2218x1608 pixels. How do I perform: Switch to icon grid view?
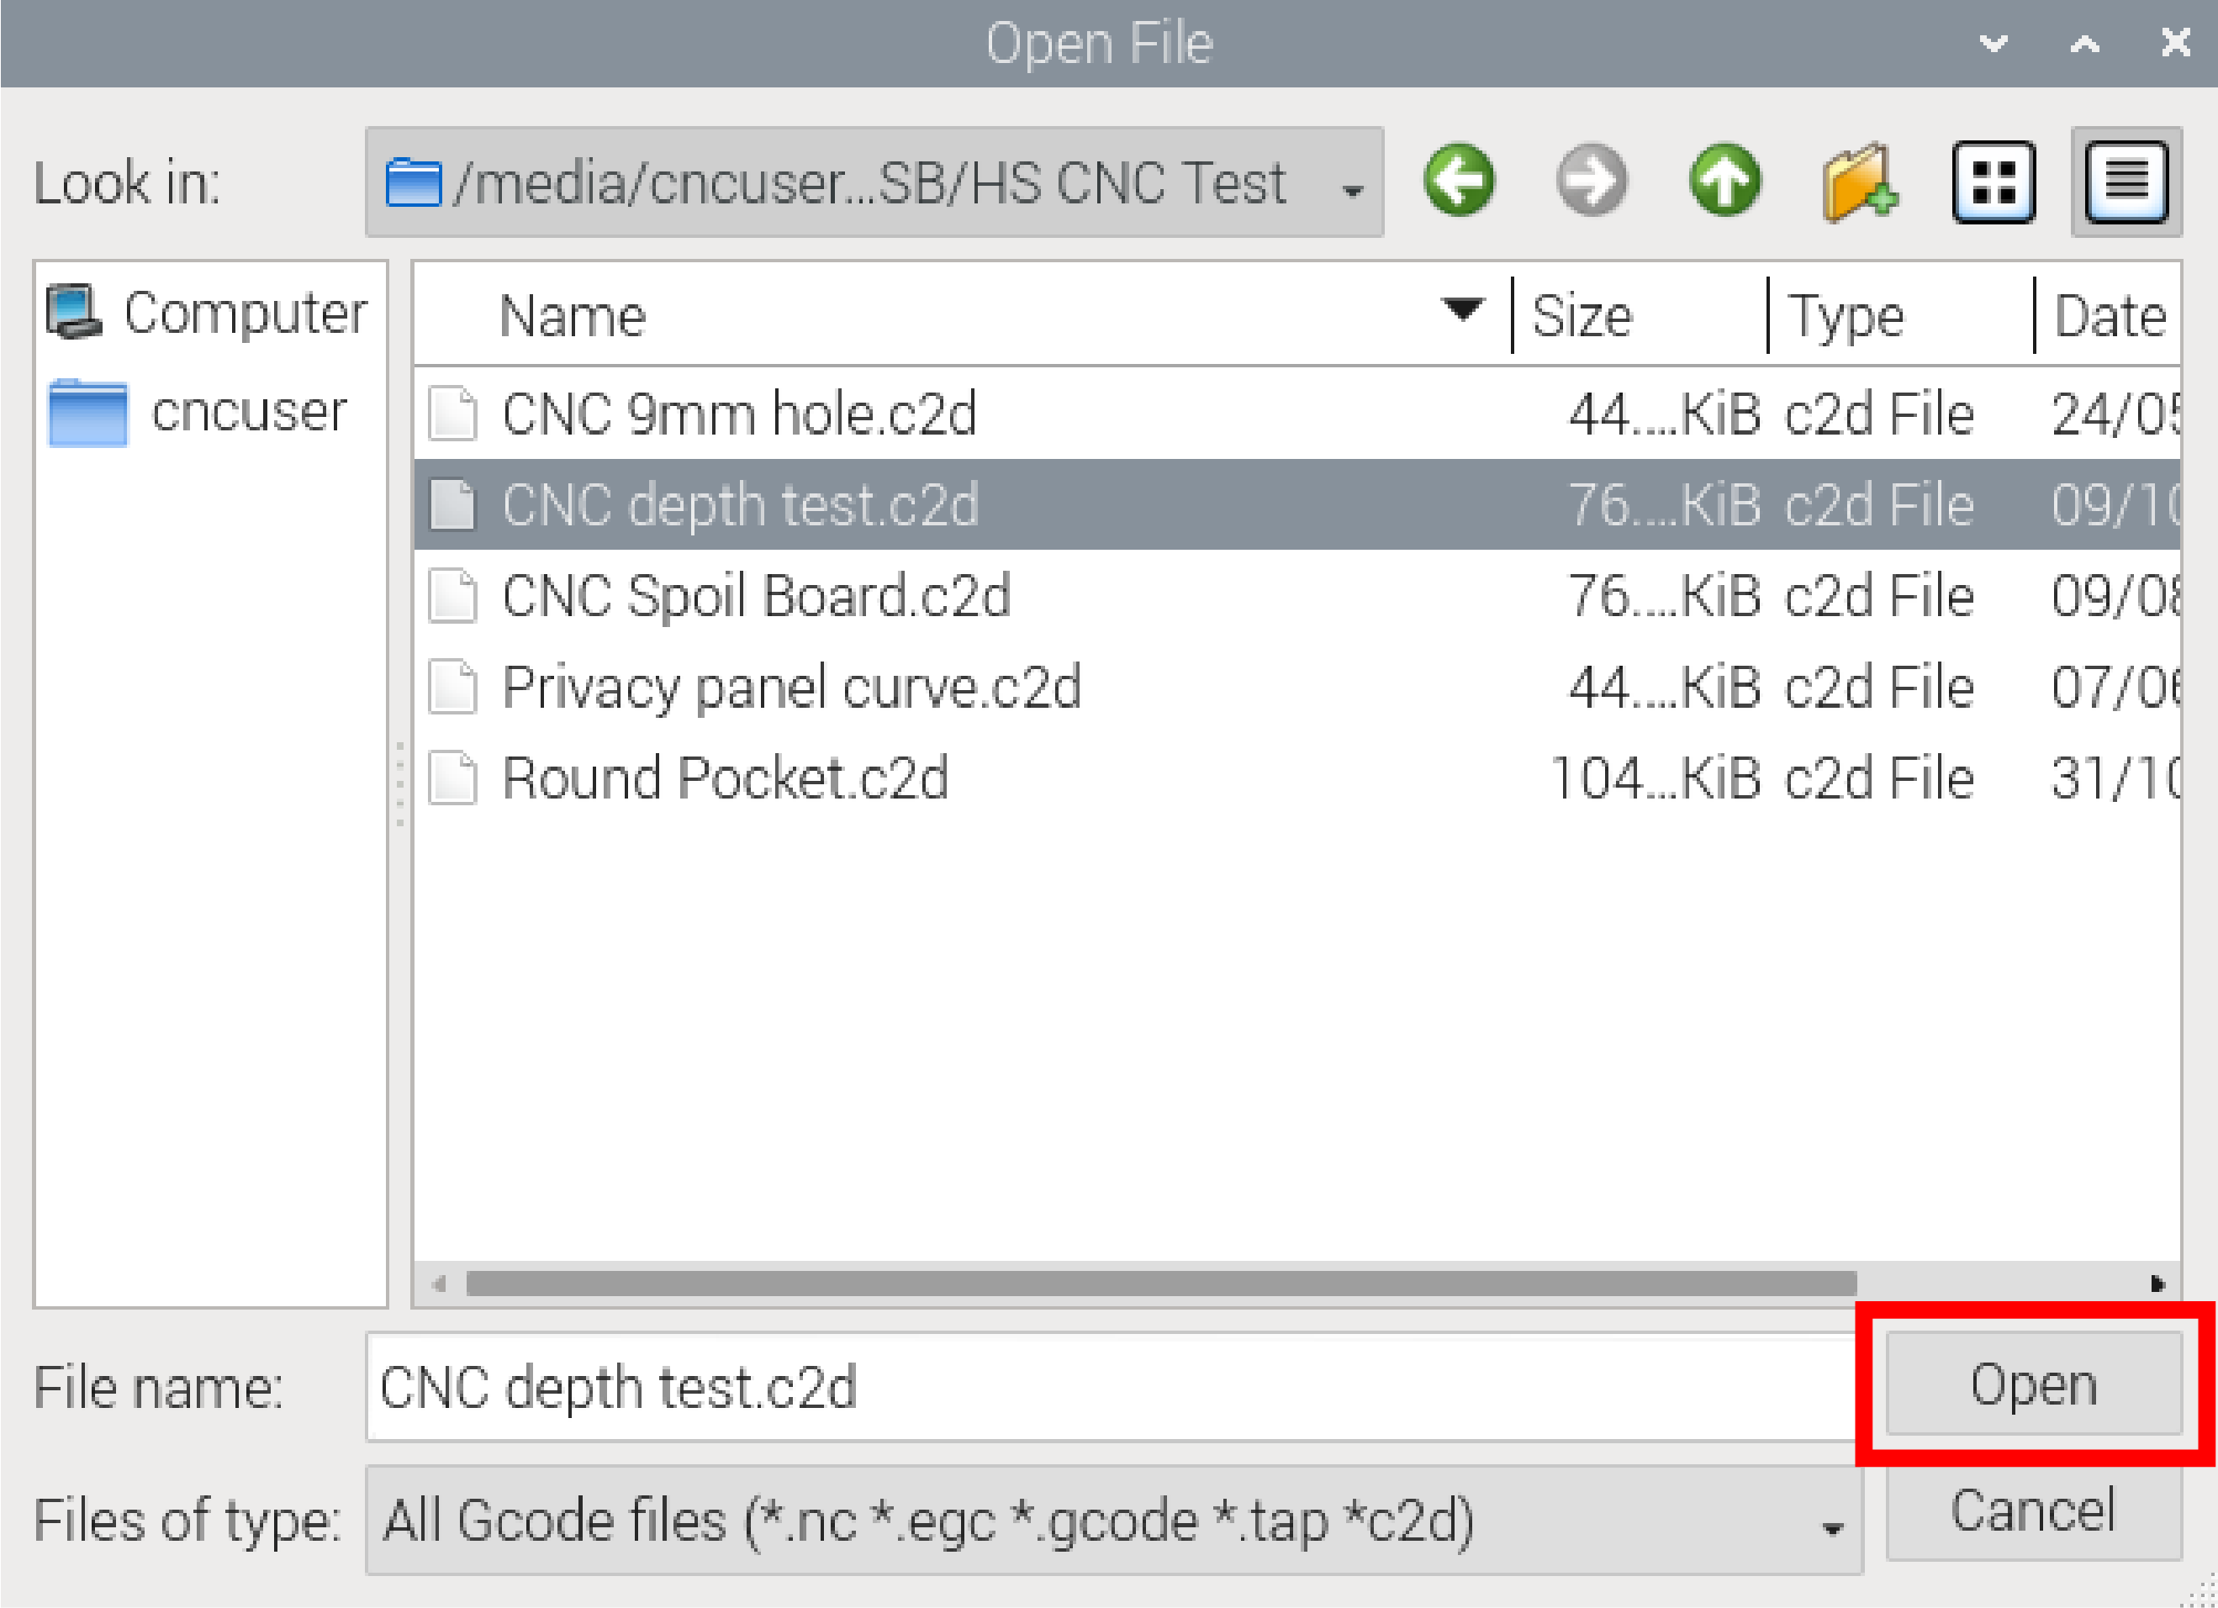1993,181
